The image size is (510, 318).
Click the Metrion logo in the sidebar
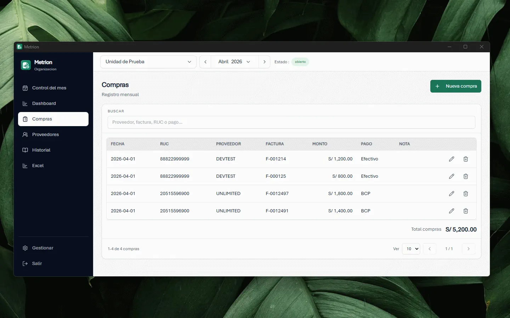(26, 65)
